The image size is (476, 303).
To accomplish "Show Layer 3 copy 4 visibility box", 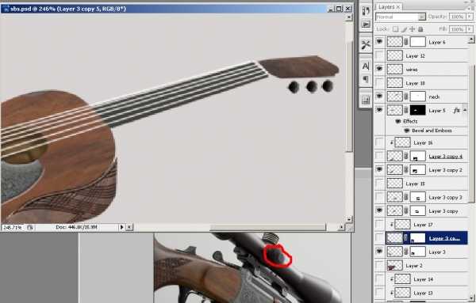I will 379,156.
